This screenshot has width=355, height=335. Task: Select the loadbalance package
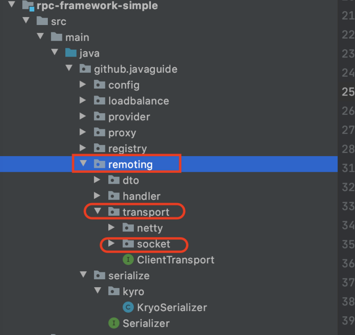point(138,101)
